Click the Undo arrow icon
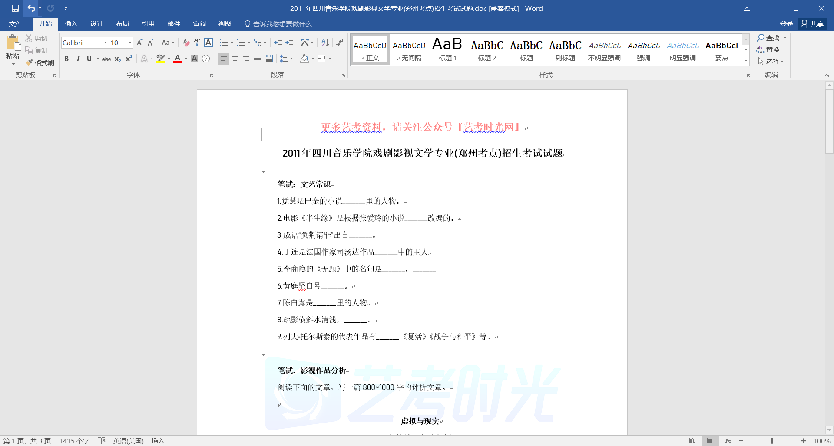 (x=31, y=8)
